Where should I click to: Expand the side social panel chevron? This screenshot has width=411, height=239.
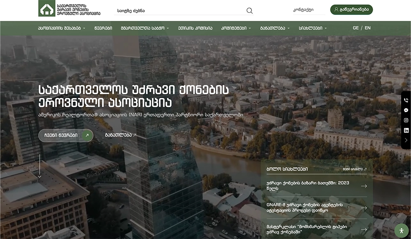[406, 140]
